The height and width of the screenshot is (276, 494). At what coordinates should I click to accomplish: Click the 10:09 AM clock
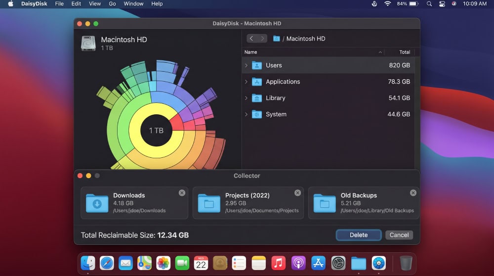[x=474, y=4]
